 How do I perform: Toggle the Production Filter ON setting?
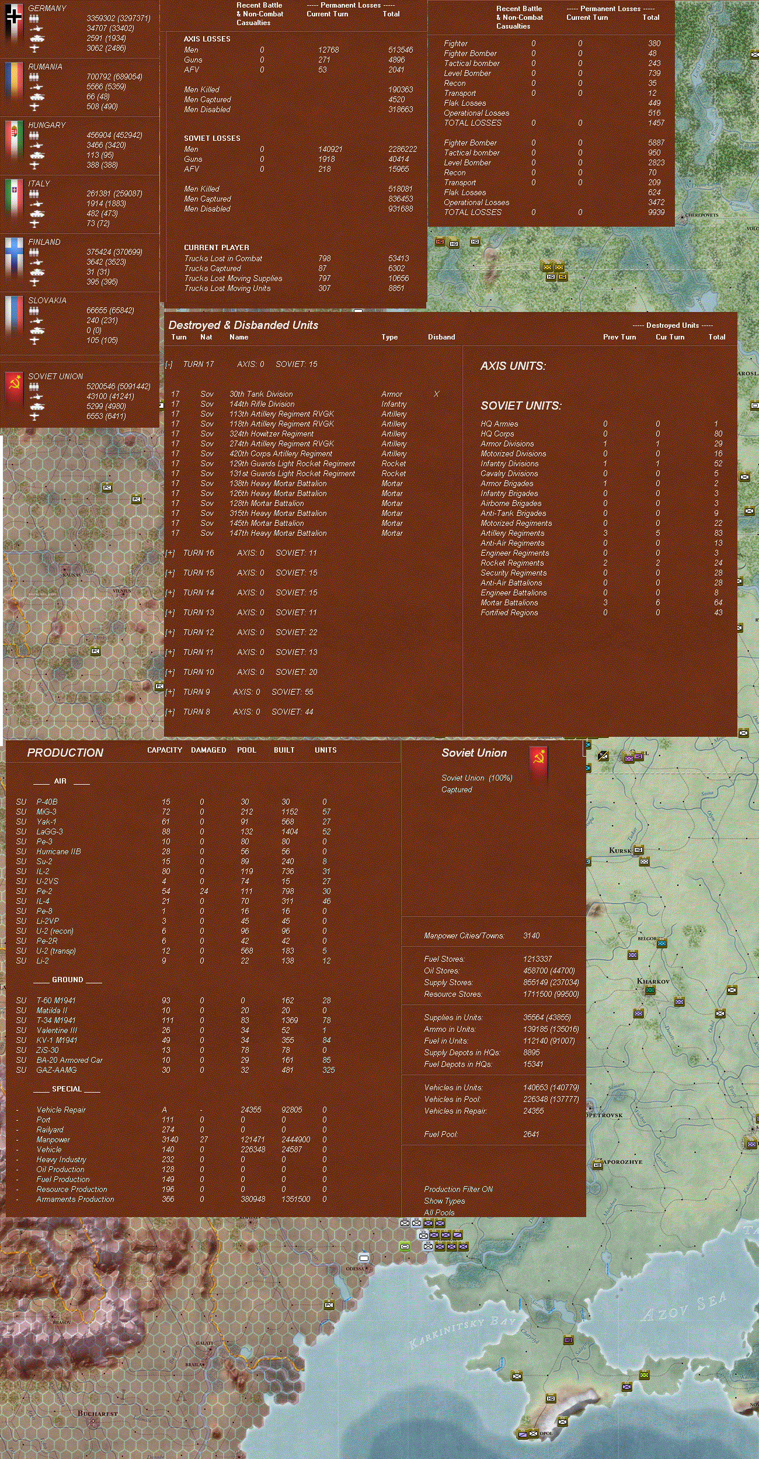click(458, 1189)
